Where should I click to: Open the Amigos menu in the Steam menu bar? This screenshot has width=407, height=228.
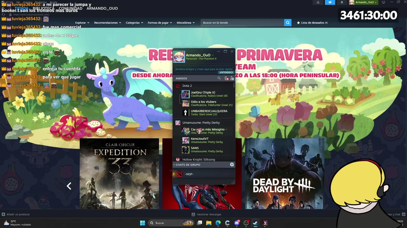click(x=27, y=2)
